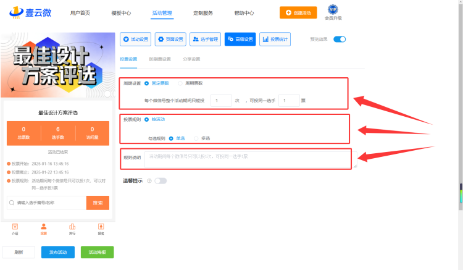Select the 投票 person icon in bottom nav

(x=44, y=227)
